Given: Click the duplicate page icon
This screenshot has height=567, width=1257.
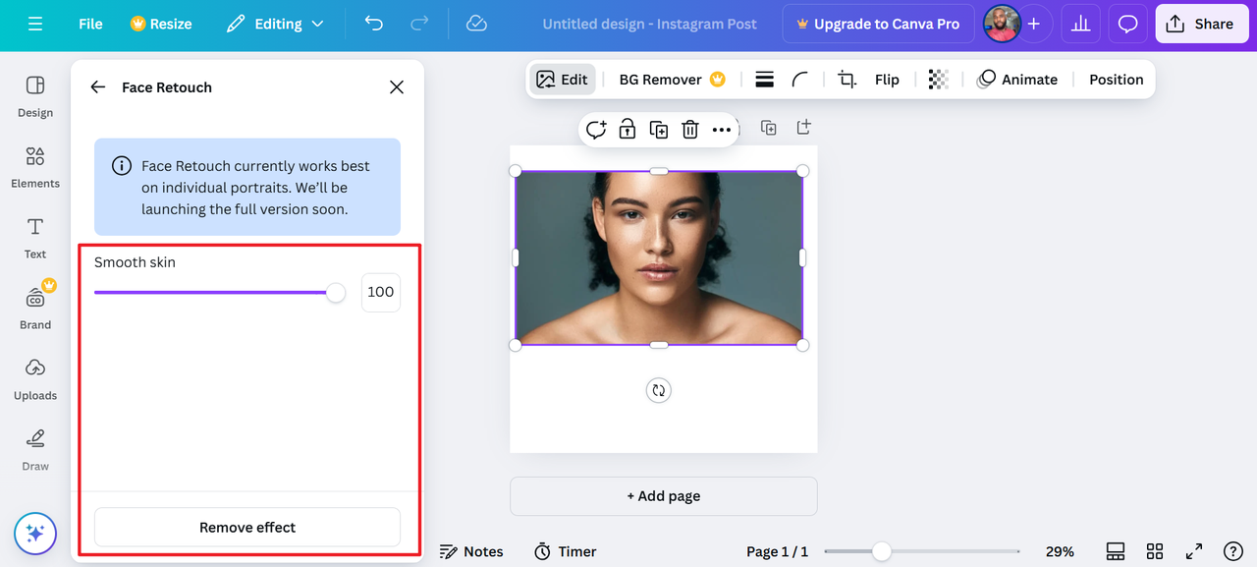Looking at the screenshot, I should pos(769,128).
